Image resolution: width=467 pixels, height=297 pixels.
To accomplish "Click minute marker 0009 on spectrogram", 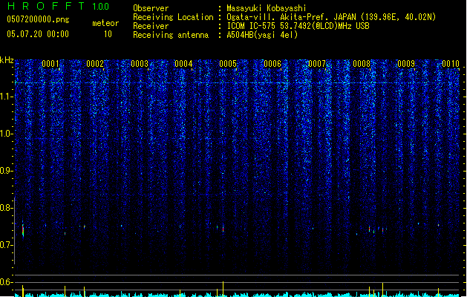I will [406, 63].
